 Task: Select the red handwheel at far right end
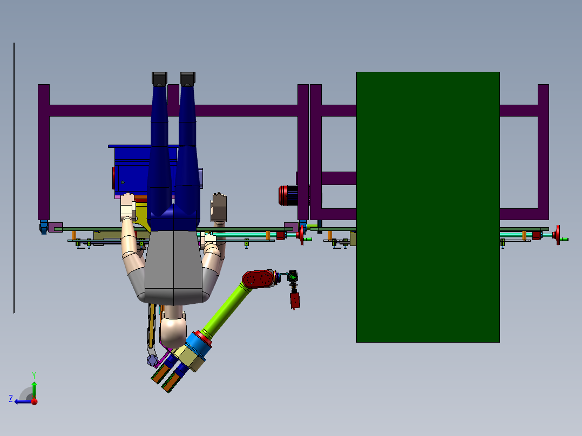coord(558,235)
